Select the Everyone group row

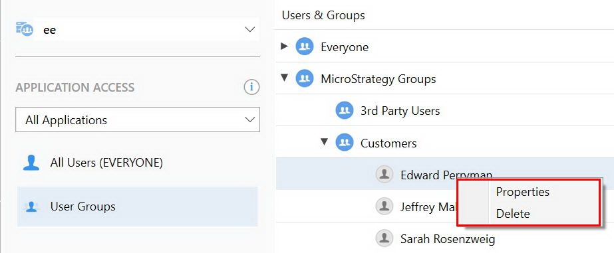pos(445,47)
